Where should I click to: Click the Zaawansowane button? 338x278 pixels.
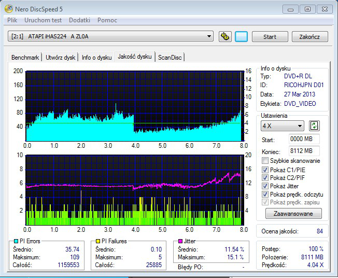pos(293,214)
